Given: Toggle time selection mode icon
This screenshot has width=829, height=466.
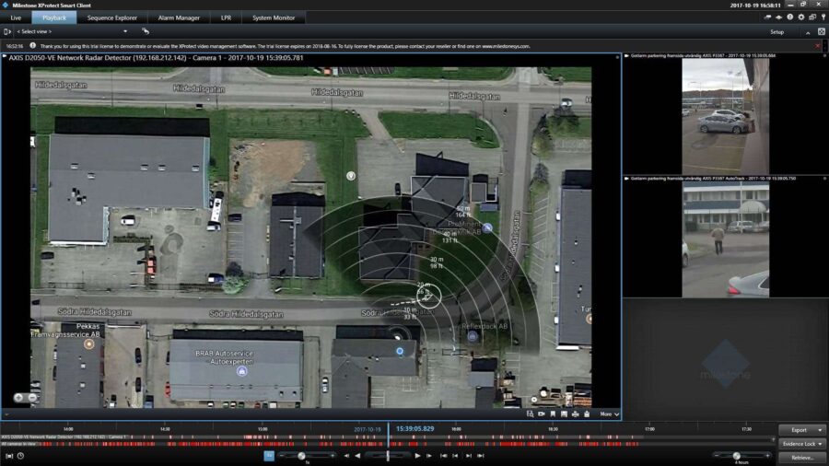Looking at the screenshot, I should (x=9, y=456).
